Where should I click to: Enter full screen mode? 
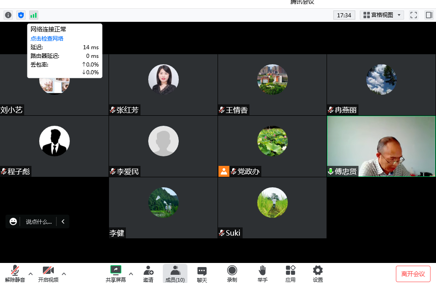414,15
